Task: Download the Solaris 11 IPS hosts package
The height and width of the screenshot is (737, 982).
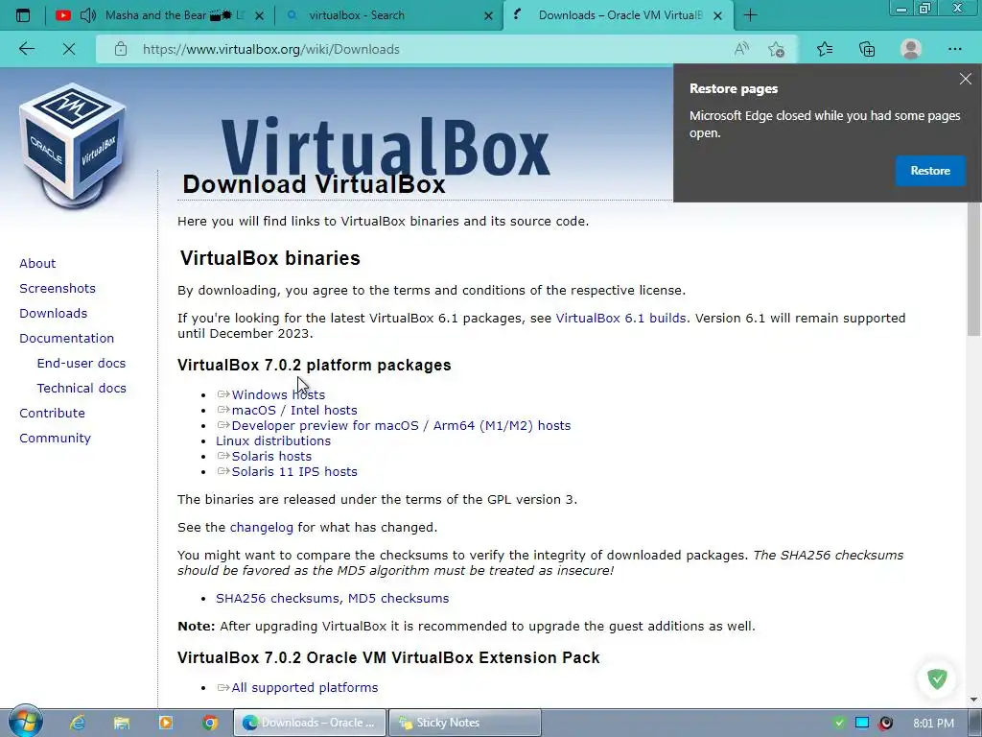Action: pos(294,471)
